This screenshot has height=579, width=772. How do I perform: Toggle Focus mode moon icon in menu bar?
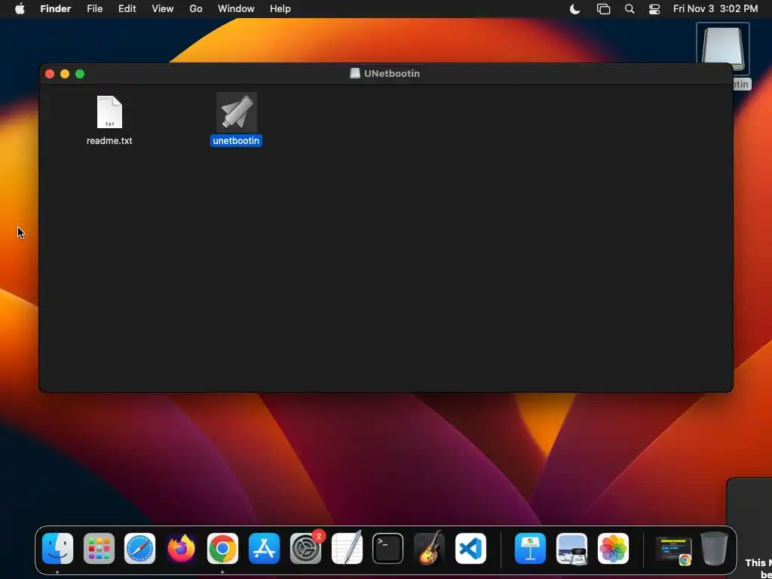pyautogui.click(x=574, y=9)
